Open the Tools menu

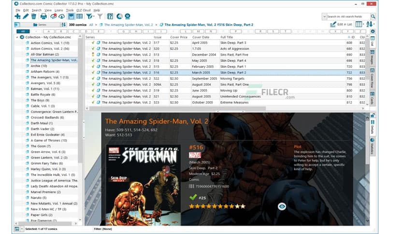70,10
